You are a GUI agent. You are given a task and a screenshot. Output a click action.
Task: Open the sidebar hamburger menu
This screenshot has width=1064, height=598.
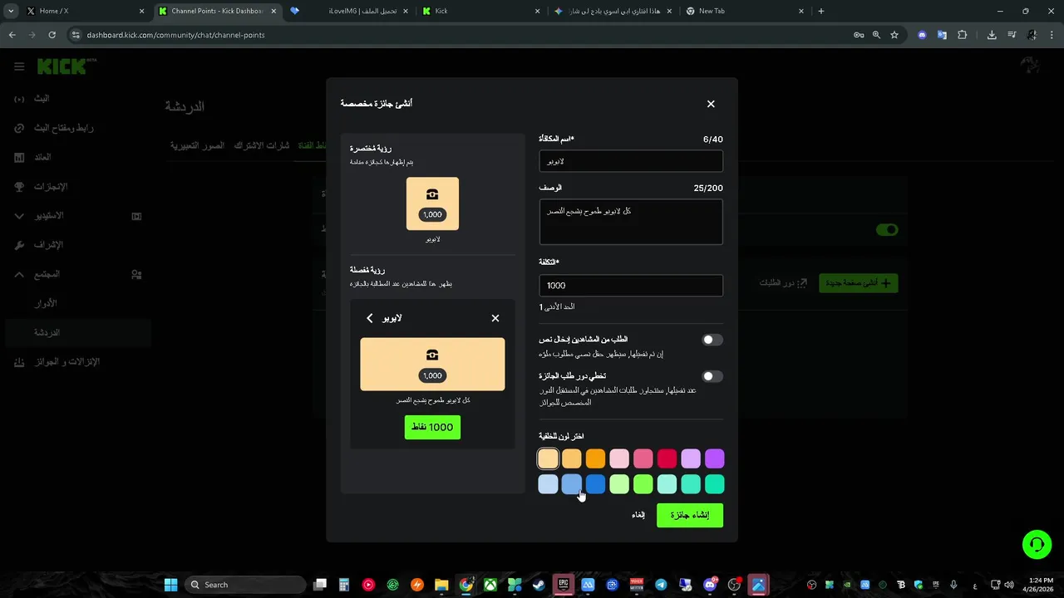(19, 66)
